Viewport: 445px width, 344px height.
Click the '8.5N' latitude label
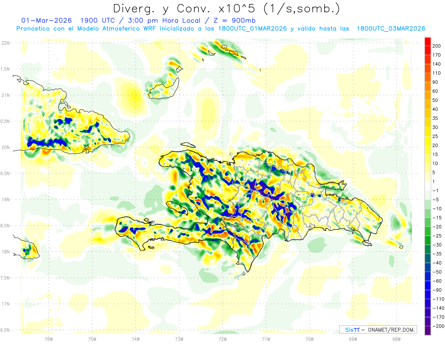[5, 226]
